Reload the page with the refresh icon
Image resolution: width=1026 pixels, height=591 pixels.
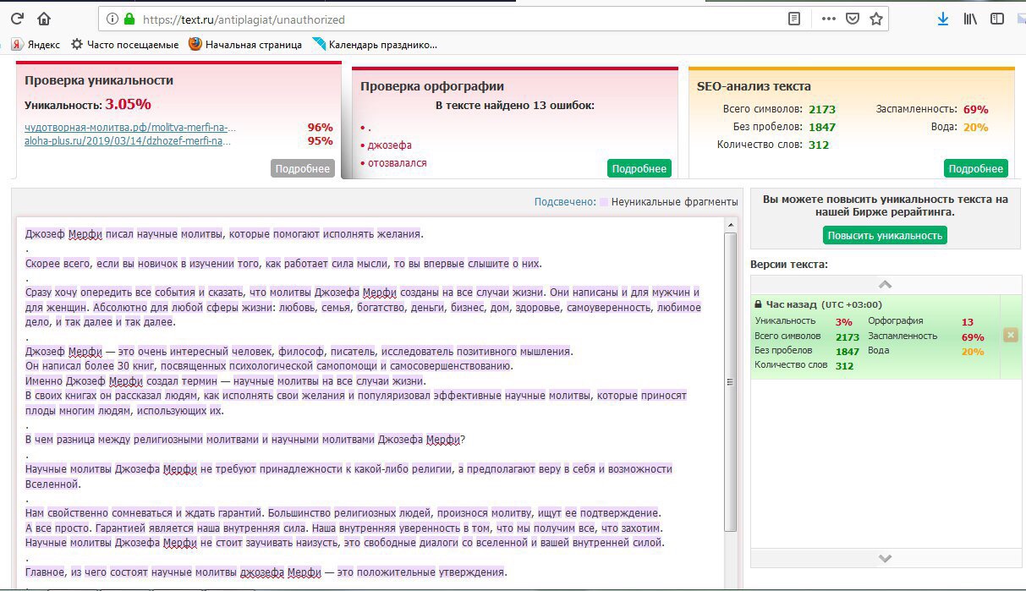(x=17, y=19)
